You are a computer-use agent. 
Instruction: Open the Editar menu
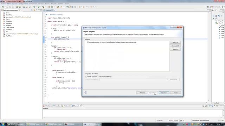point(9,4)
